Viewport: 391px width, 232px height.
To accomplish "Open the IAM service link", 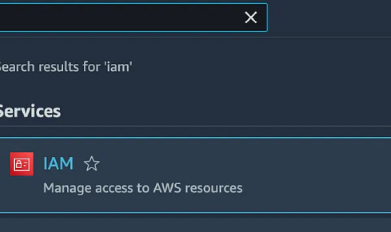I will point(58,163).
